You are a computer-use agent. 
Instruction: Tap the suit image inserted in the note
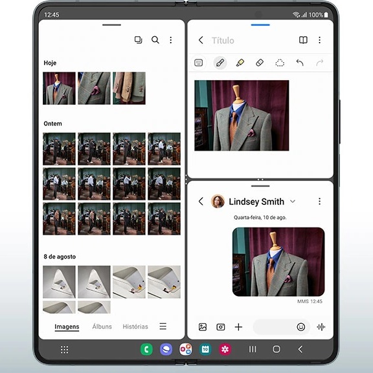click(x=242, y=115)
